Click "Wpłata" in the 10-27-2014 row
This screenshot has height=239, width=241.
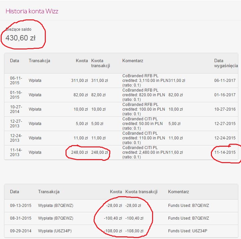point(35,109)
